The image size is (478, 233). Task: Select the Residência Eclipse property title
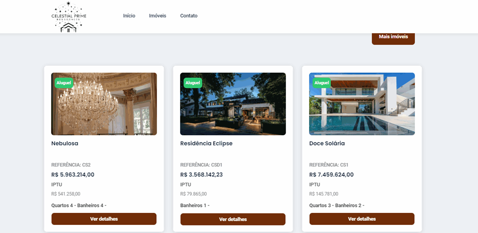point(206,143)
